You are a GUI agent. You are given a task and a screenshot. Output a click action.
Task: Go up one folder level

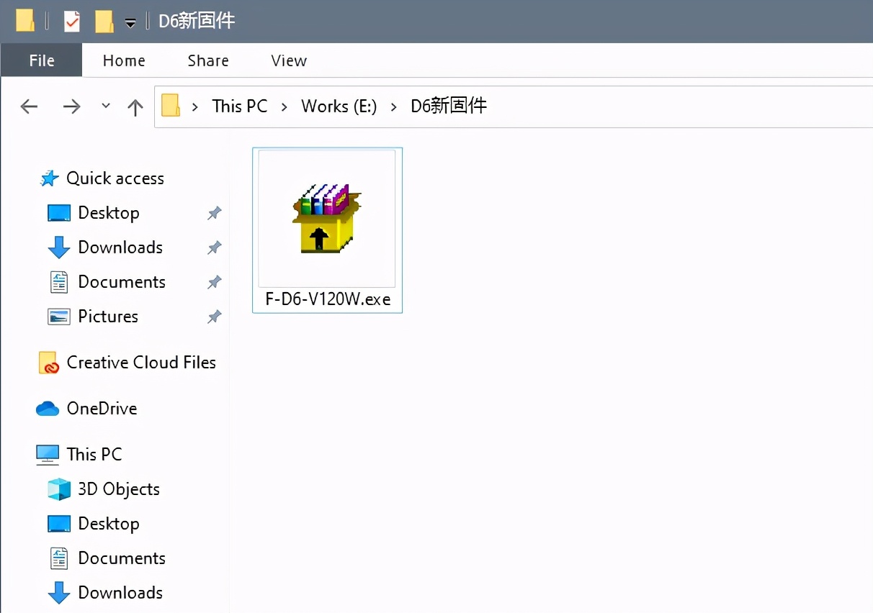(x=135, y=107)
